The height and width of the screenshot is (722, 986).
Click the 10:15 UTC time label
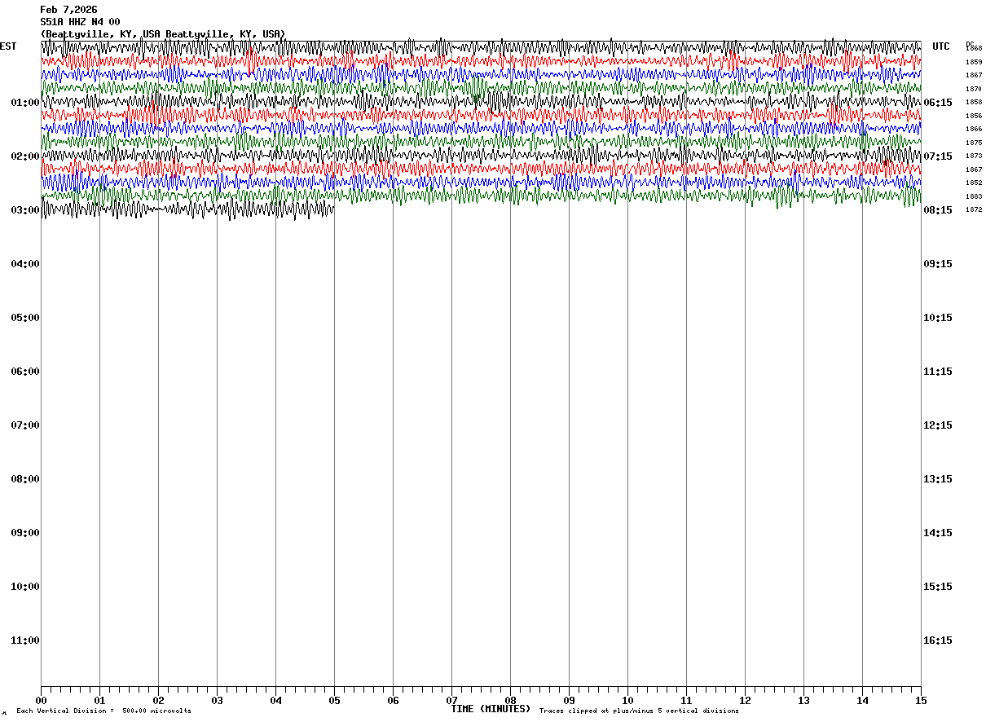[937, 318]
